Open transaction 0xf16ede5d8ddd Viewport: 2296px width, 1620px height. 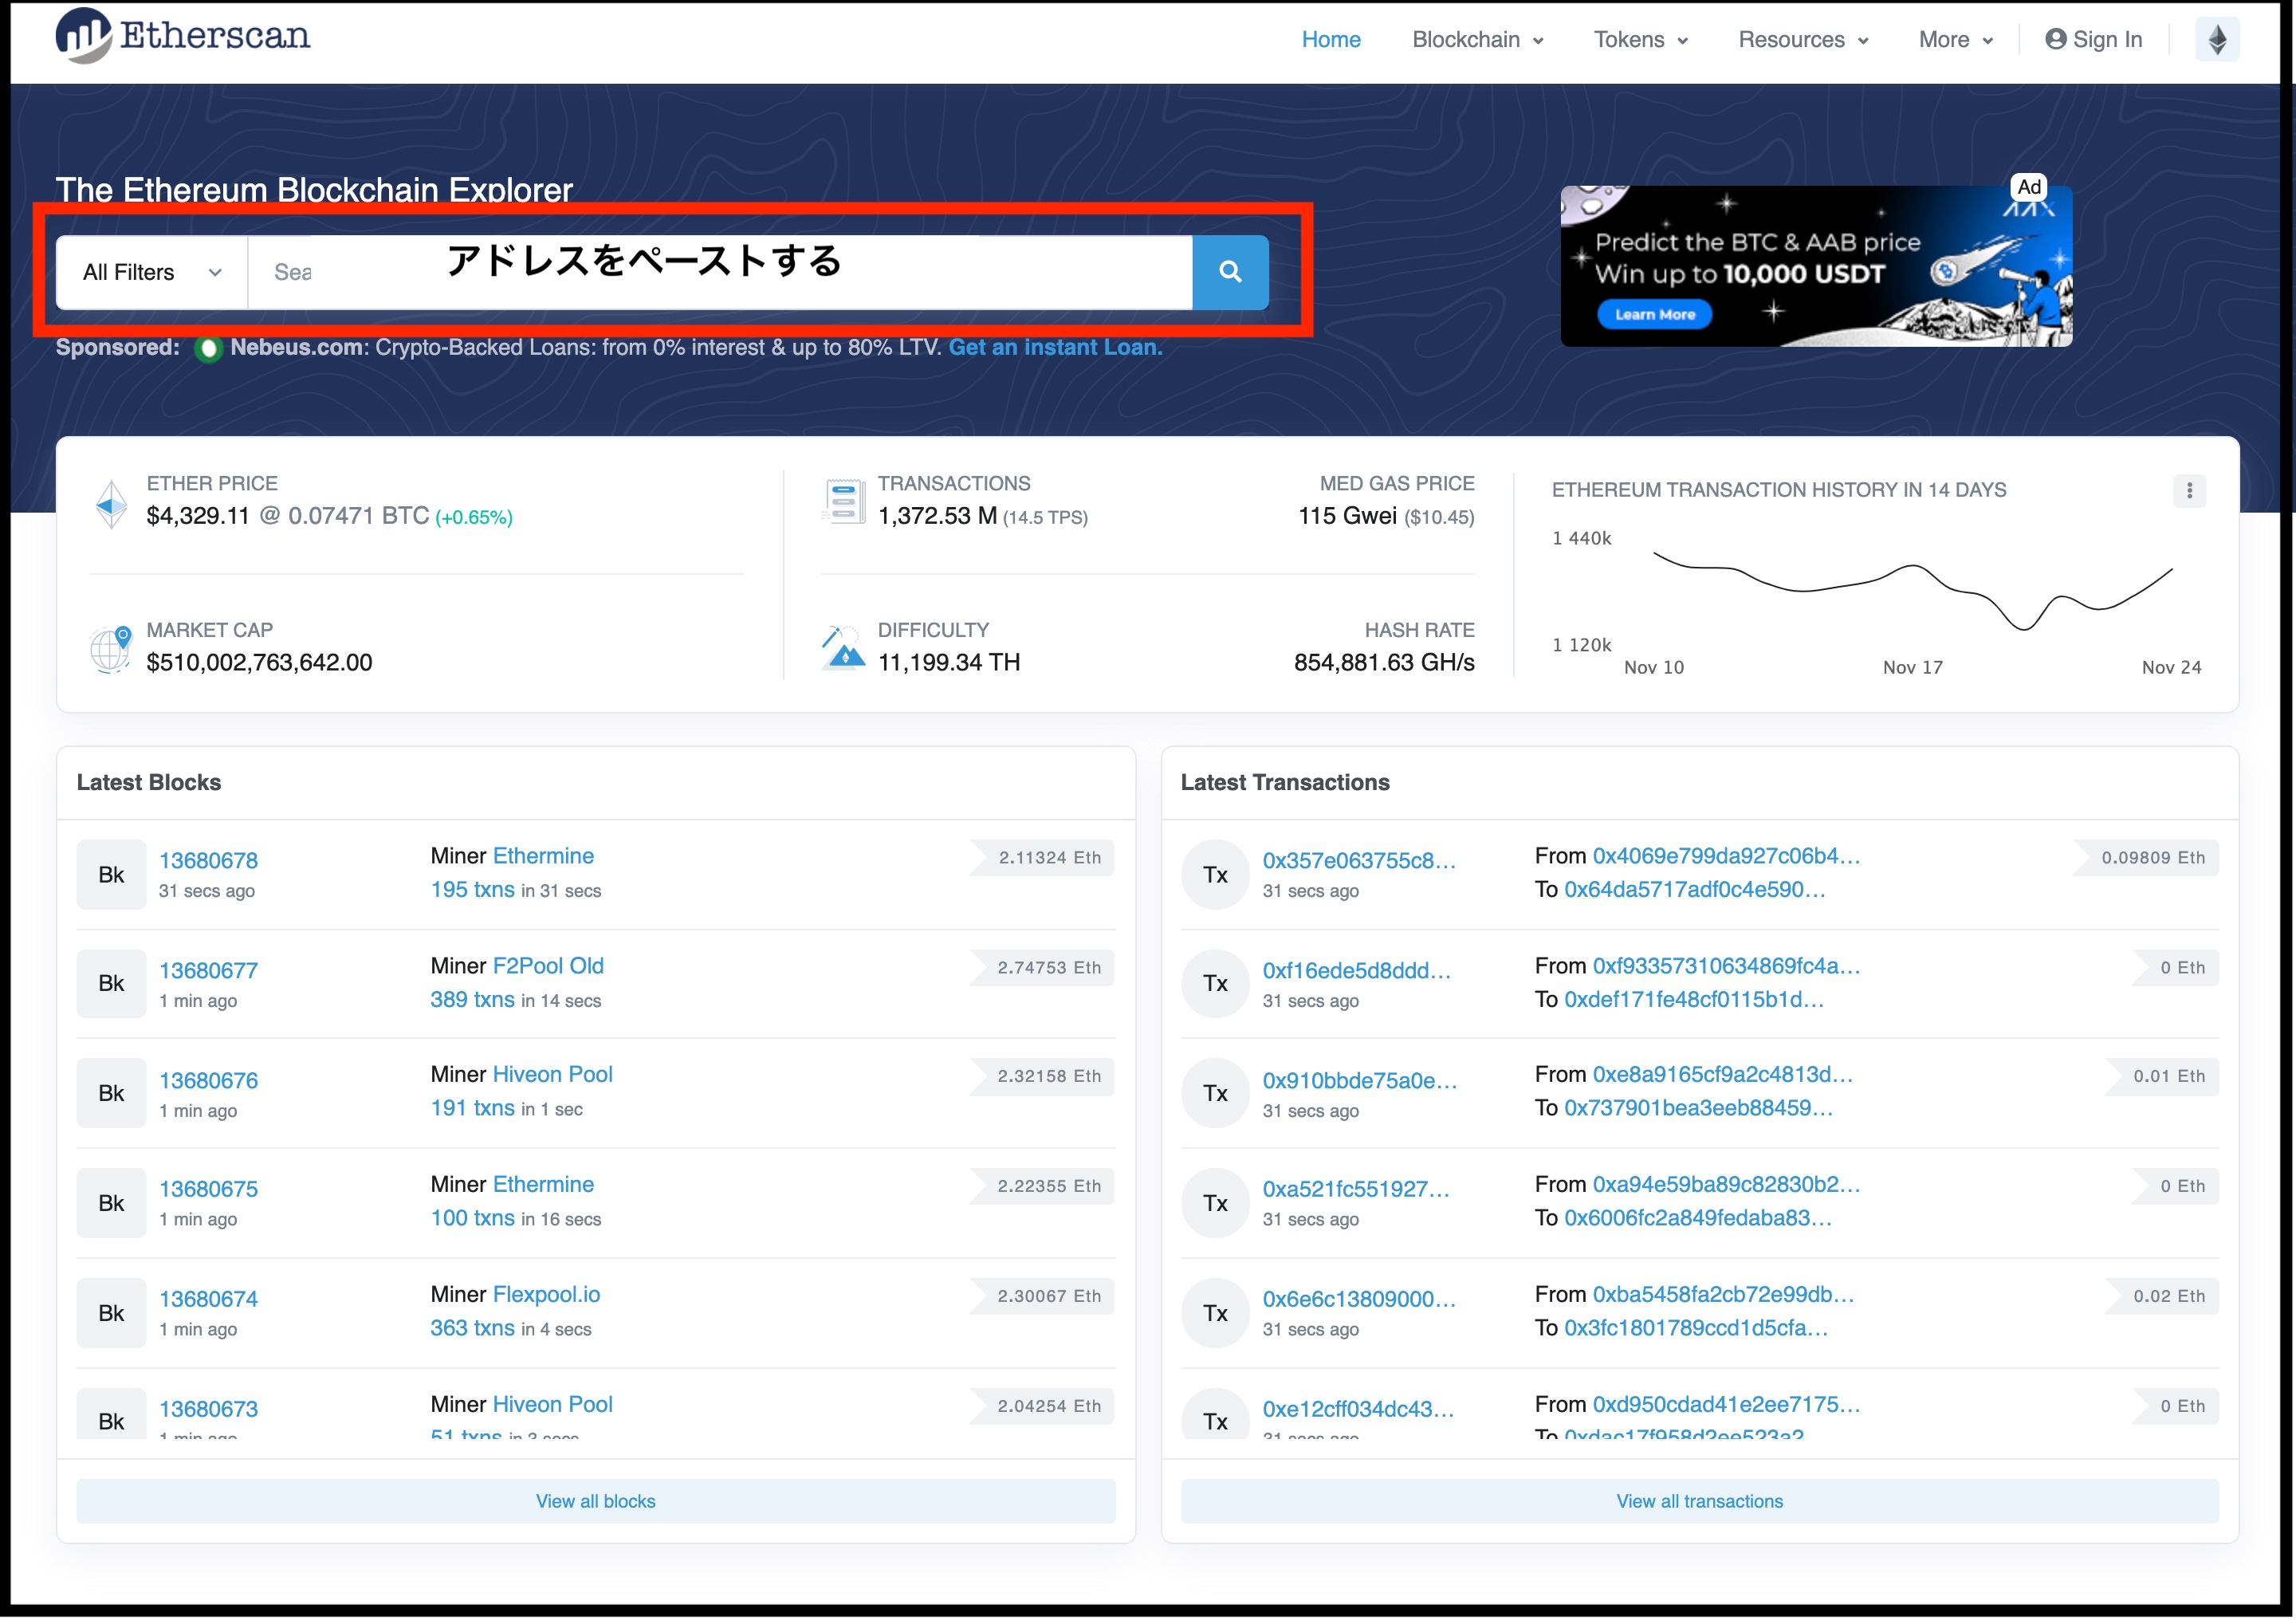1356,971
